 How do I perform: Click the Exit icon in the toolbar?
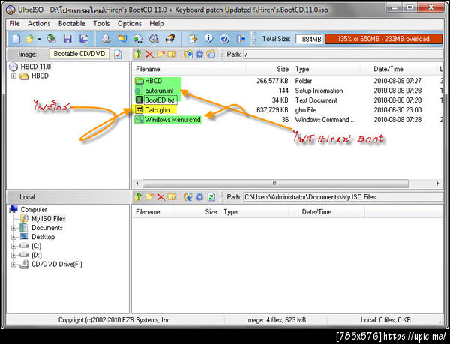(x=241, y=39)
